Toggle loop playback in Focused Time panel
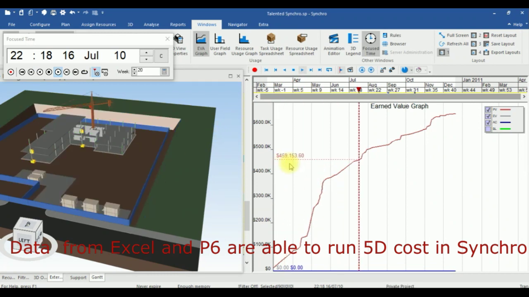Image resolution: width=529 pixels, height=297 pixels. [84, 72]
